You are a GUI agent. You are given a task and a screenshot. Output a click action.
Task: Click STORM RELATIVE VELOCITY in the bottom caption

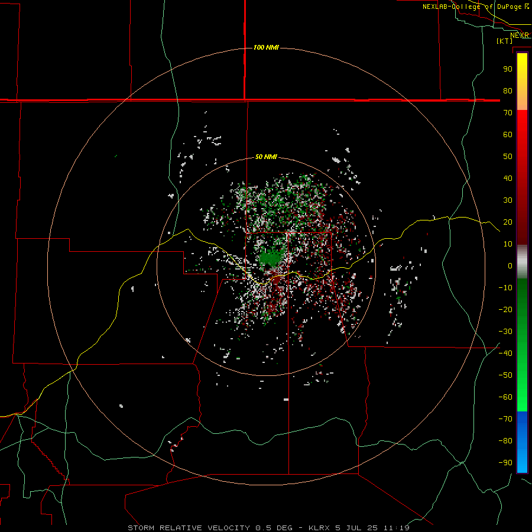(x=189, y=528)
